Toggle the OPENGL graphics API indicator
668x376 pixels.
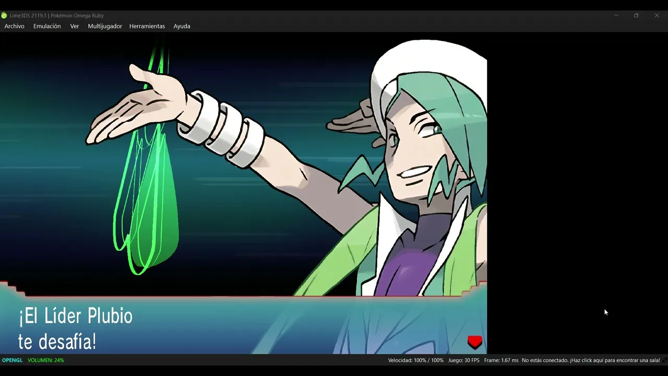click(12, 360)
